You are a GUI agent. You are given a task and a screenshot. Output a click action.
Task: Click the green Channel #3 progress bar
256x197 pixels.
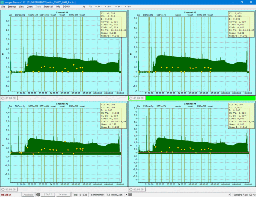pos(200,98)
